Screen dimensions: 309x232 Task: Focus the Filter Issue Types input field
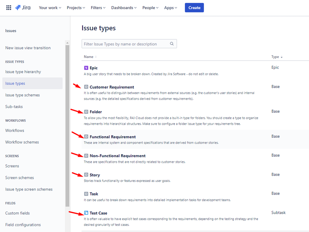coord(129,44)
